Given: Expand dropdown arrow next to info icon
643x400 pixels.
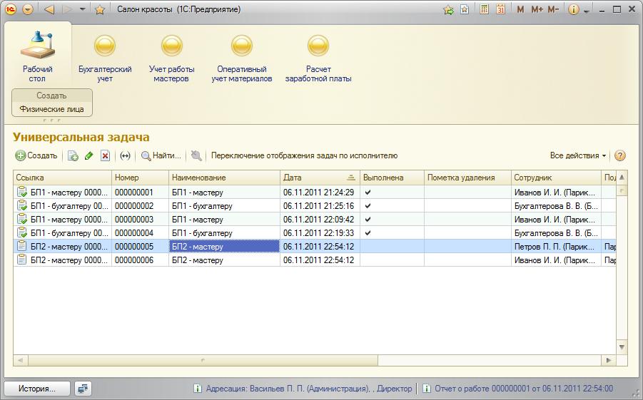Looking at the screenshot, I should pos(587,11).
